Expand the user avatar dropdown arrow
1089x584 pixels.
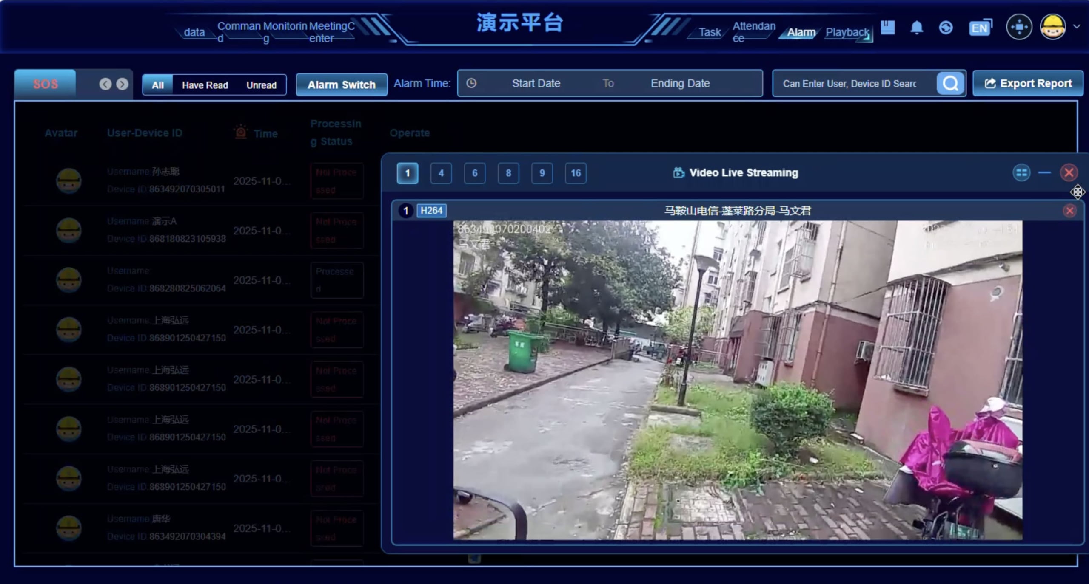pyautogui.click(x=1077, y=26)
